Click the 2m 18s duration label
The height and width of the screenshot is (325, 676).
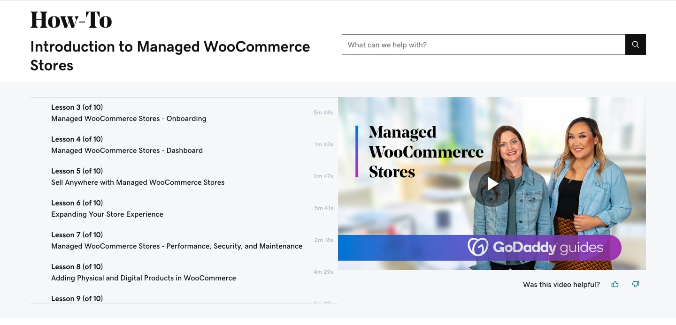tap(324, 240)
